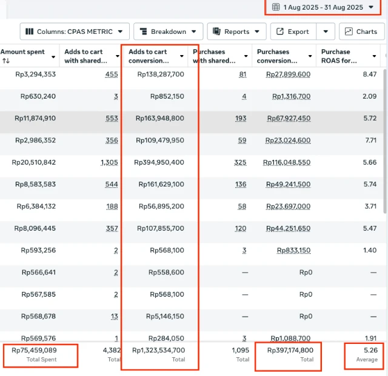Screen dimensions: 388x376
Task: Open the Adds to cart conversion column arrow
Action: pyautogui.click(x=181, y=56)
